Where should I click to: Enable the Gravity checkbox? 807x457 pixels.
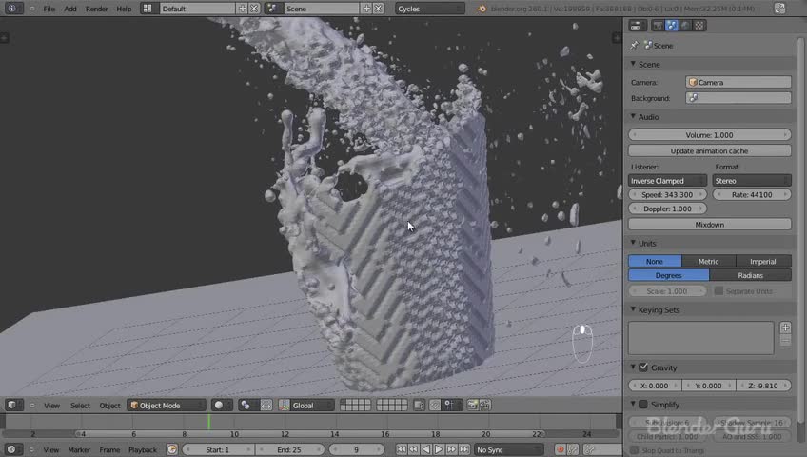[x=643, y=368]
